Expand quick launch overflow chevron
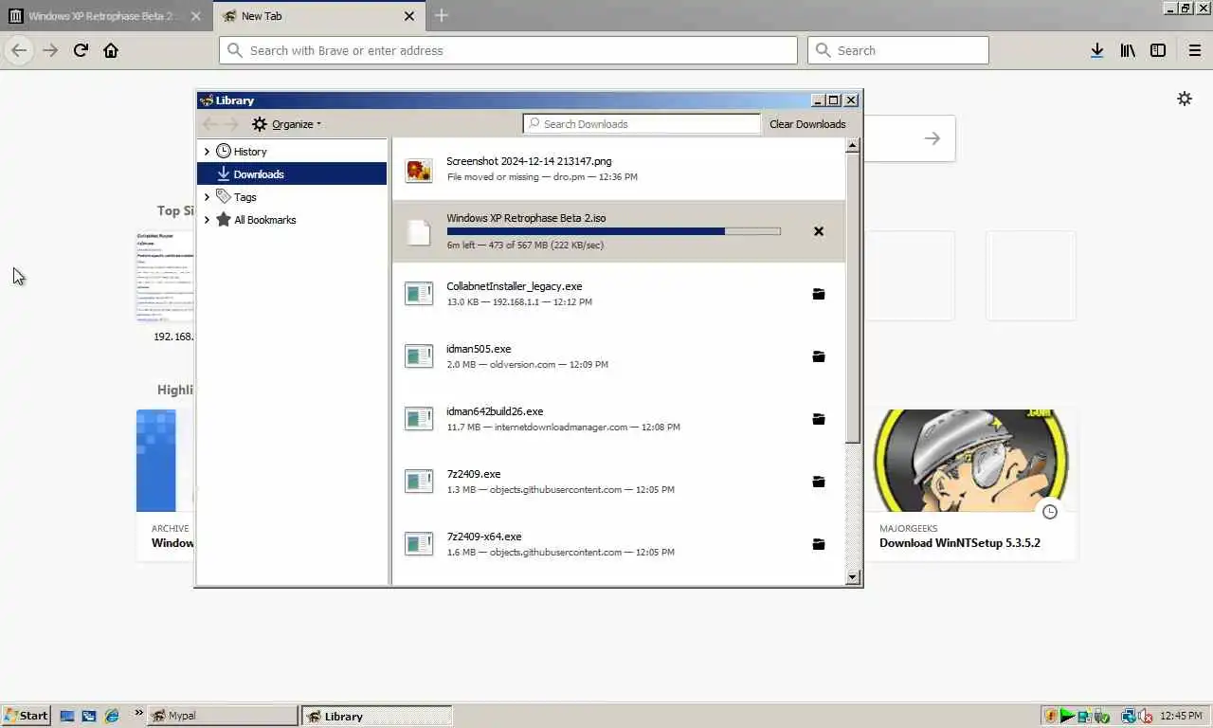Image resolution: width=1213 pixels, height=728 pixels. [138, 713]
